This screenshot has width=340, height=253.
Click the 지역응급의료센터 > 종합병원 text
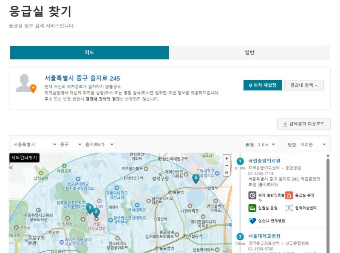(x=275, y=168)
